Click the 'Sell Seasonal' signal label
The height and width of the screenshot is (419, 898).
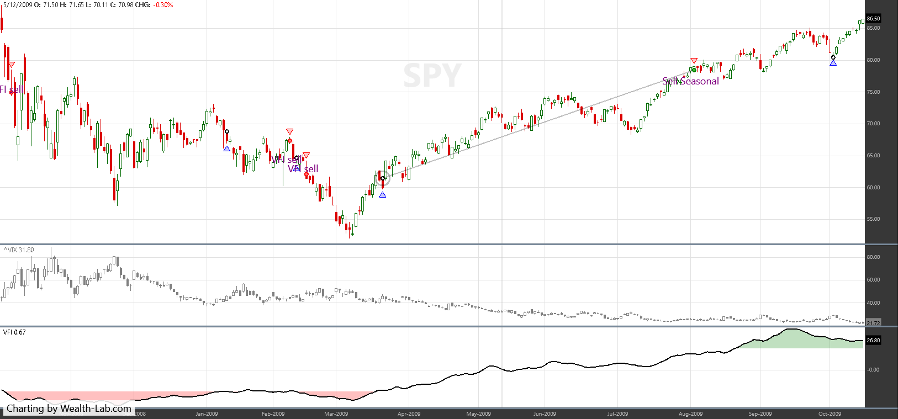coord(690,81)
